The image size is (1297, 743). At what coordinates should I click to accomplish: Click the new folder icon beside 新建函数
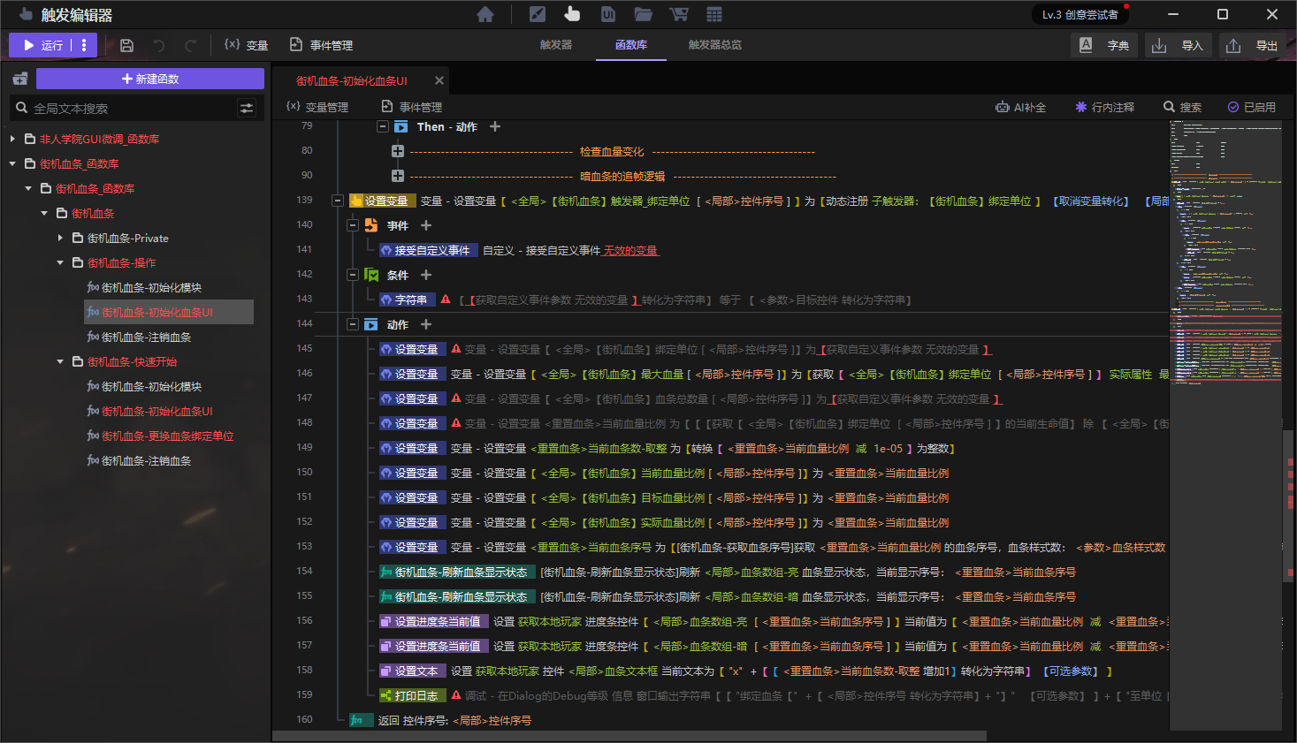tap(19, 79)
